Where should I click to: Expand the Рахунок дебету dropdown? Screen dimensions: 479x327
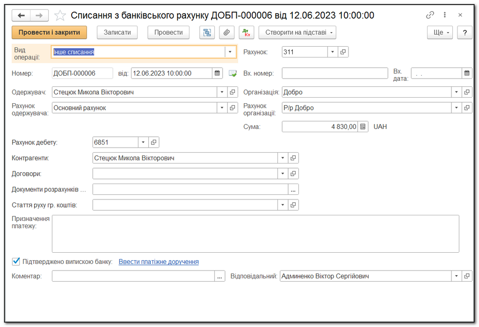[x=143, y=142]
